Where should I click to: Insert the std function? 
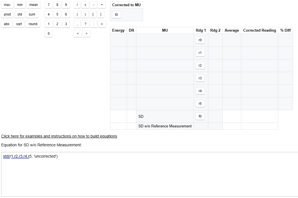(19, 14)
